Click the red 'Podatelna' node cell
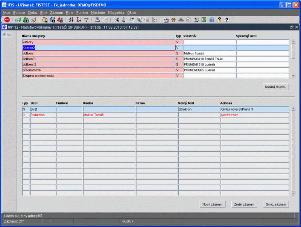Viewport: 301px width, 227px height. coord(43,115)
